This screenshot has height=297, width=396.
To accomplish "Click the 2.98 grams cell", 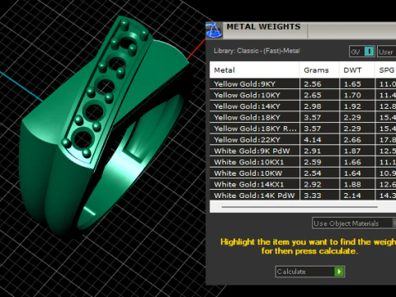I will coord(319,106).
